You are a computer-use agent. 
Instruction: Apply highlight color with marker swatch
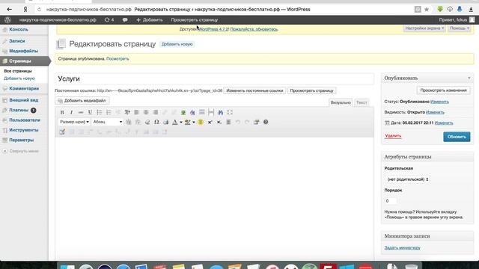188,122
